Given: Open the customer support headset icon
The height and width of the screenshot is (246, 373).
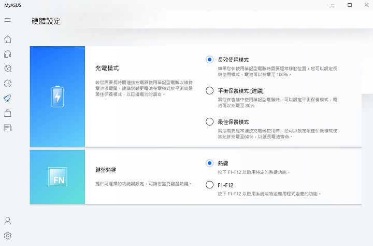Looking at the screenshot, I should (x=8, y=54).
